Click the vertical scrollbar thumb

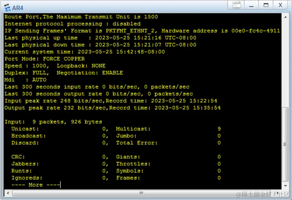[x=285, y=145]
